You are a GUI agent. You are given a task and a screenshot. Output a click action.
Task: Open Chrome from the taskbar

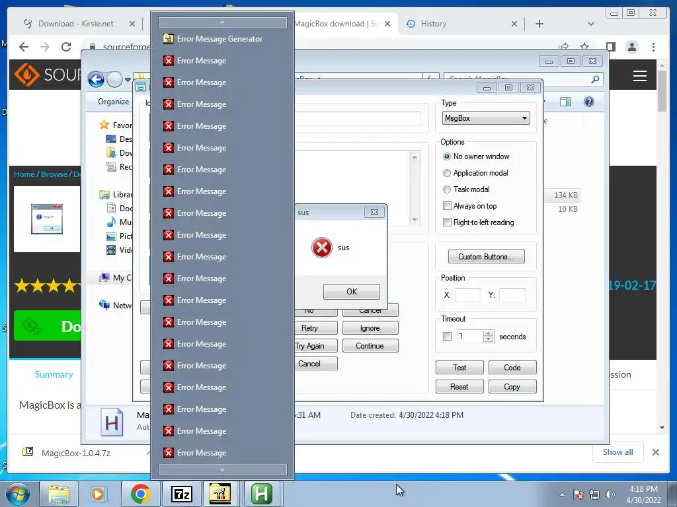[x=140, y=494]
